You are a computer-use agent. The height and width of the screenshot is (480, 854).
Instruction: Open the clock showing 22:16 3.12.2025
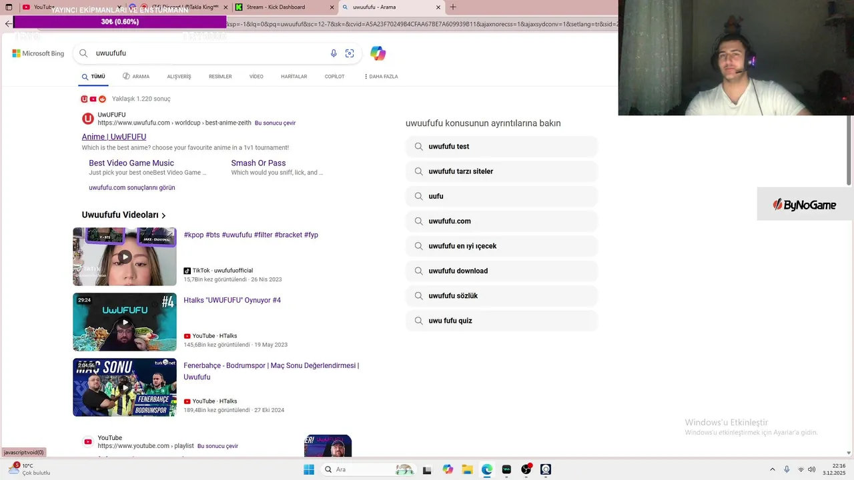[x=834, y=469]
